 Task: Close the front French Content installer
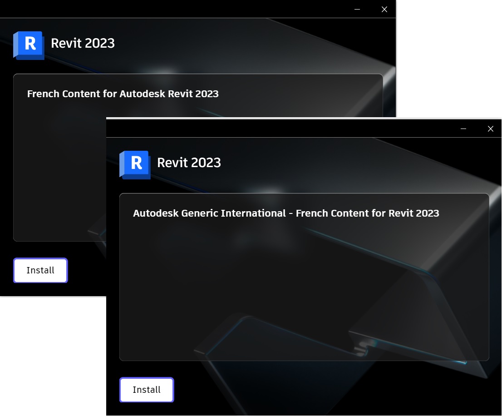click(491, 129)
